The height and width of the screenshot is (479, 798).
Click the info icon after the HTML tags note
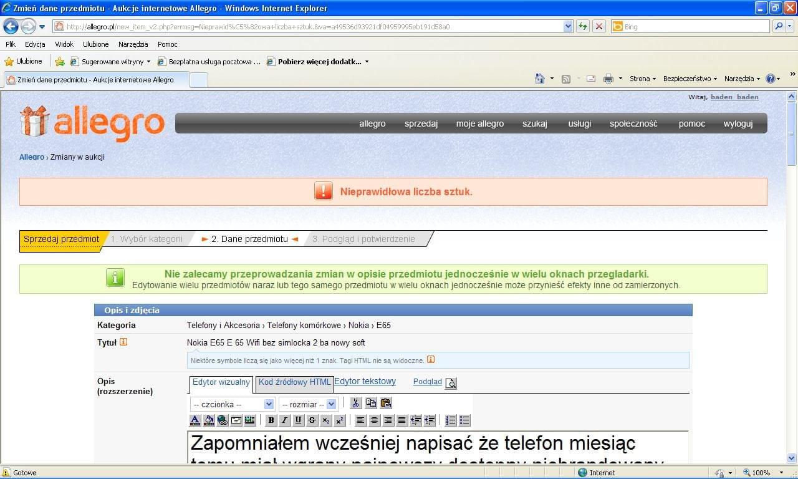point(431,360)
